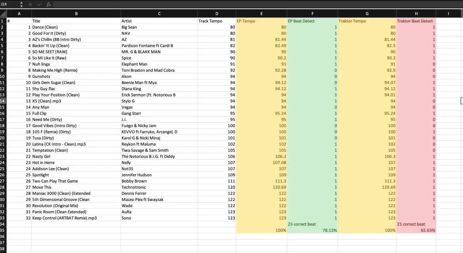Image resolution: width=463 pixels, height=253 pixels.
Task: Select row 1 header
Action: pos(3,21)
